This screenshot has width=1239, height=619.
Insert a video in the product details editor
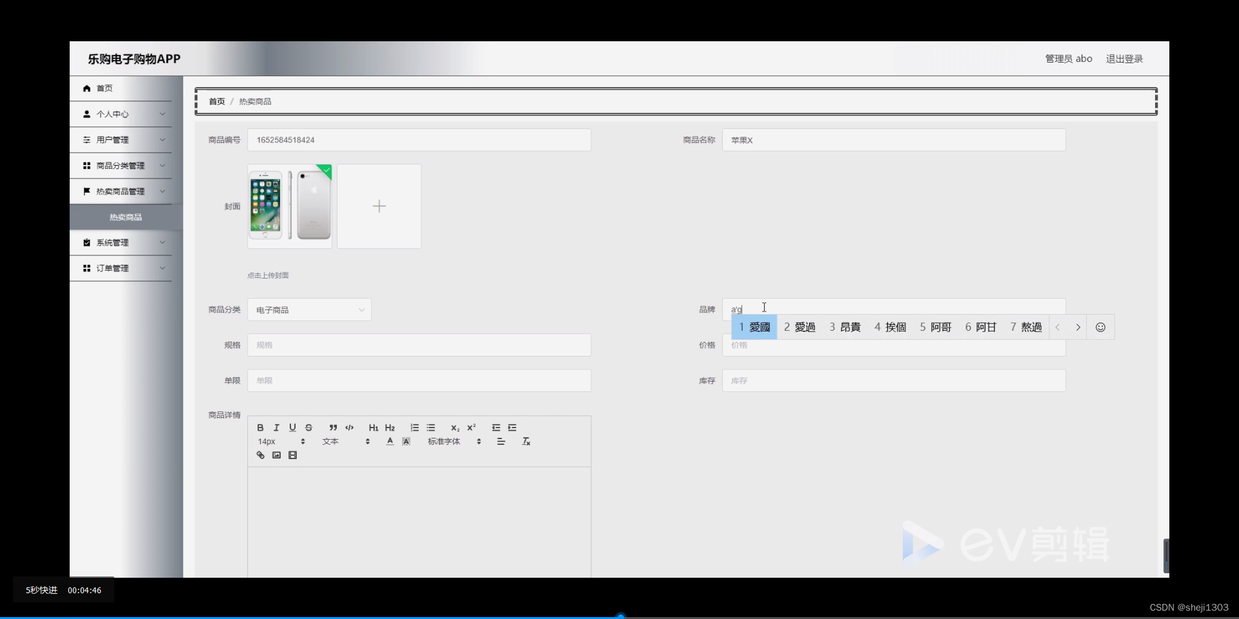tap(293, 455)
